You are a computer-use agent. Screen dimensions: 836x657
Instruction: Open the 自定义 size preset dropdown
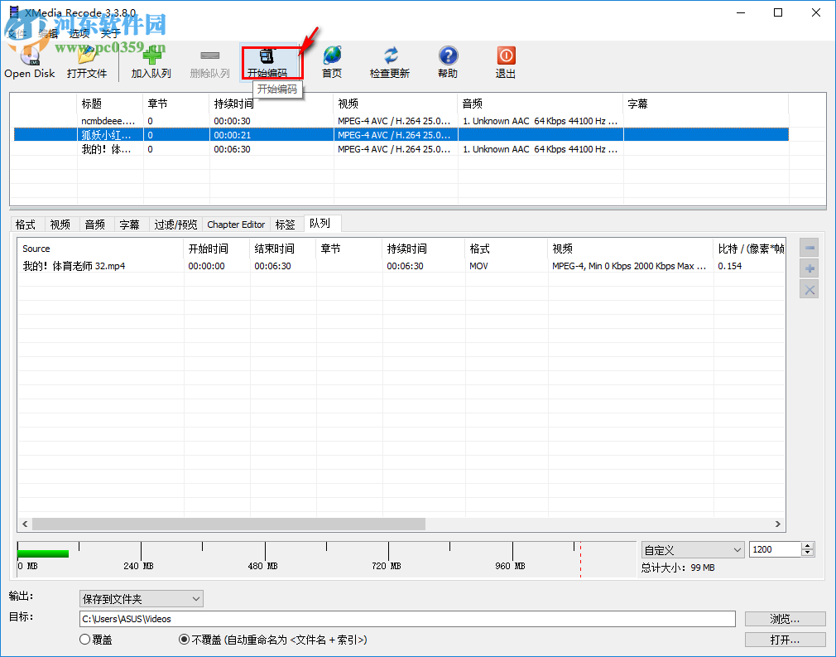pos(692,549)
